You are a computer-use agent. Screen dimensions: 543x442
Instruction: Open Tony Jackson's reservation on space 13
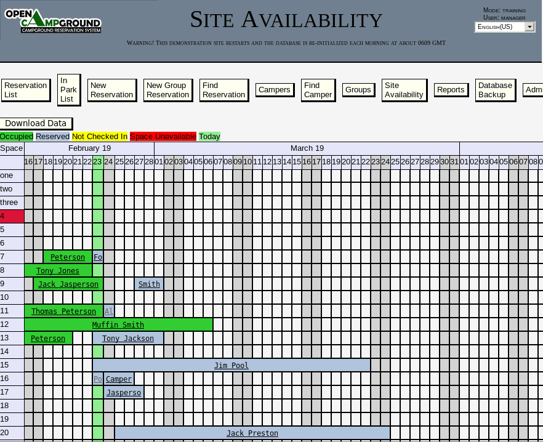128,338
